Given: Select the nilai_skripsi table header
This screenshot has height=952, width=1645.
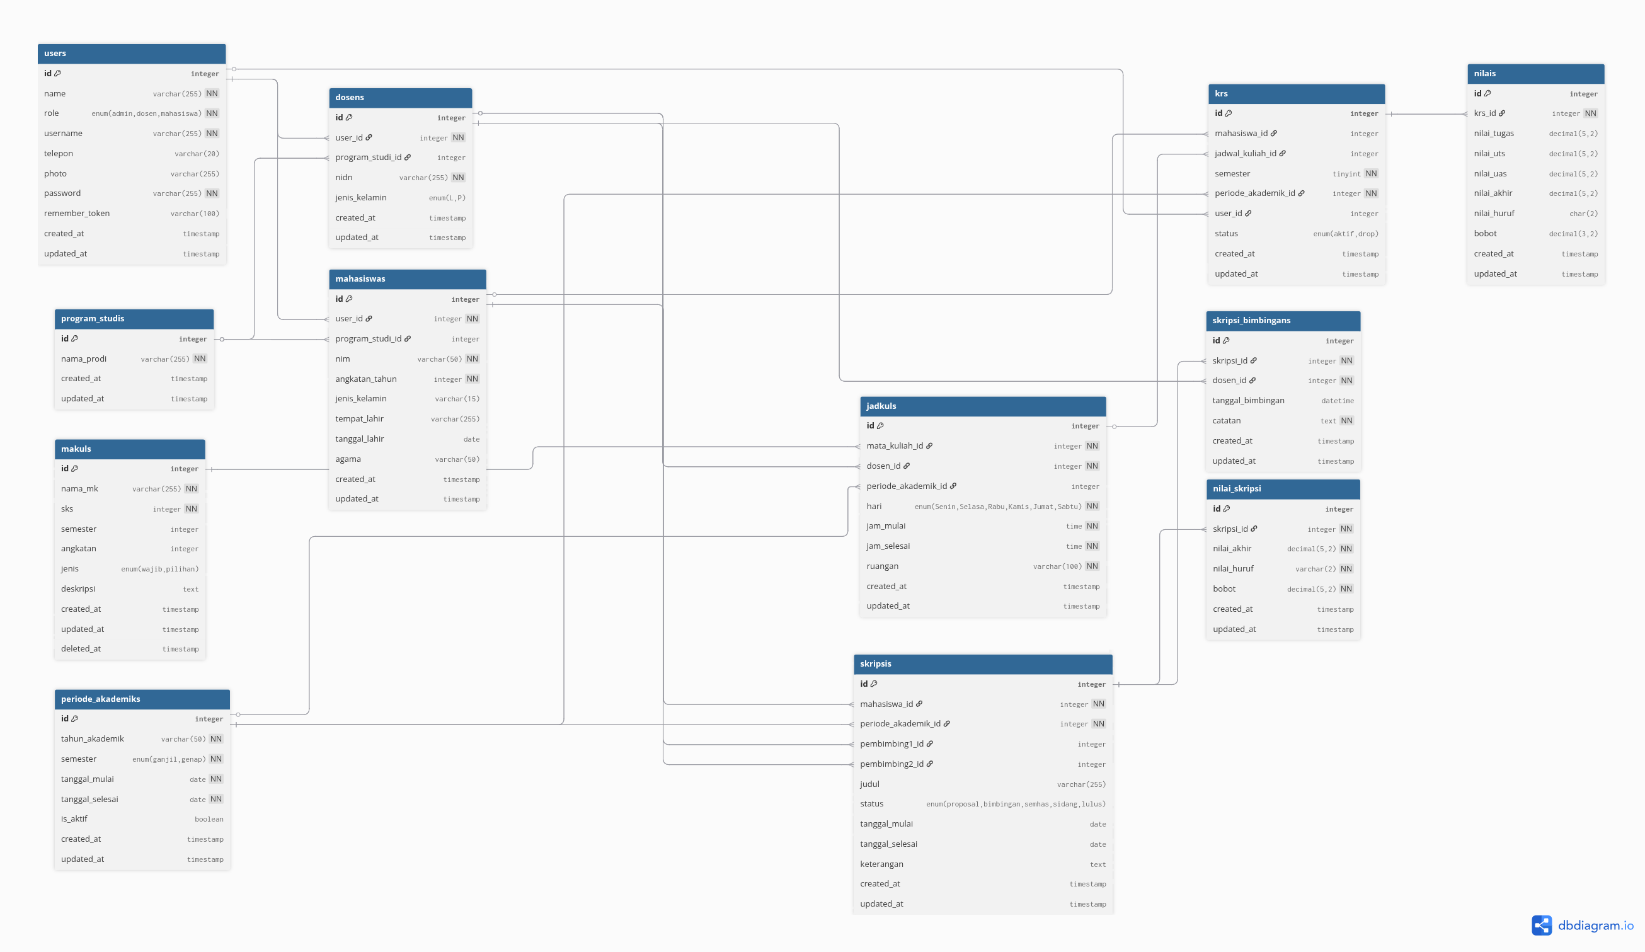Looking at the screenshot, I should point(1283,489).
